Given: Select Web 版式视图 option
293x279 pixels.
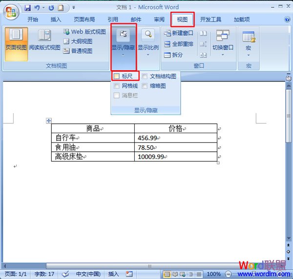Looking at the screenshot, I should pos(84,32).
